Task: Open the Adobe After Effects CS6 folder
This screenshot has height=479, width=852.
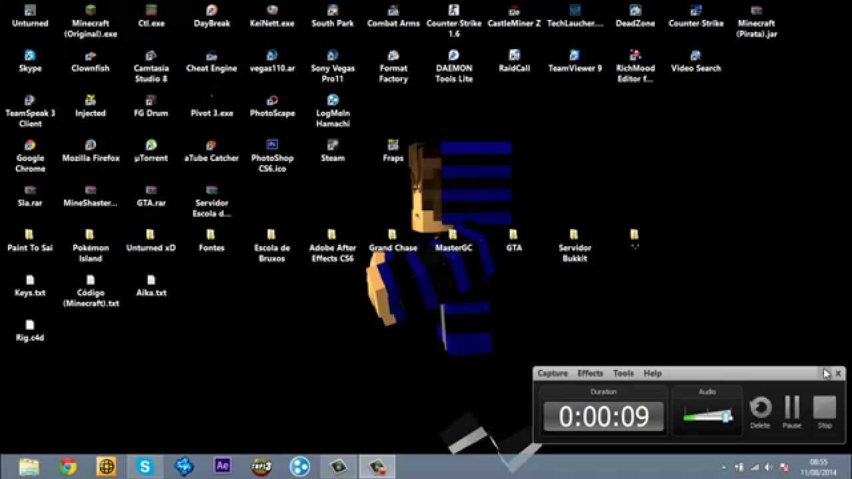Action: [333, 245]
